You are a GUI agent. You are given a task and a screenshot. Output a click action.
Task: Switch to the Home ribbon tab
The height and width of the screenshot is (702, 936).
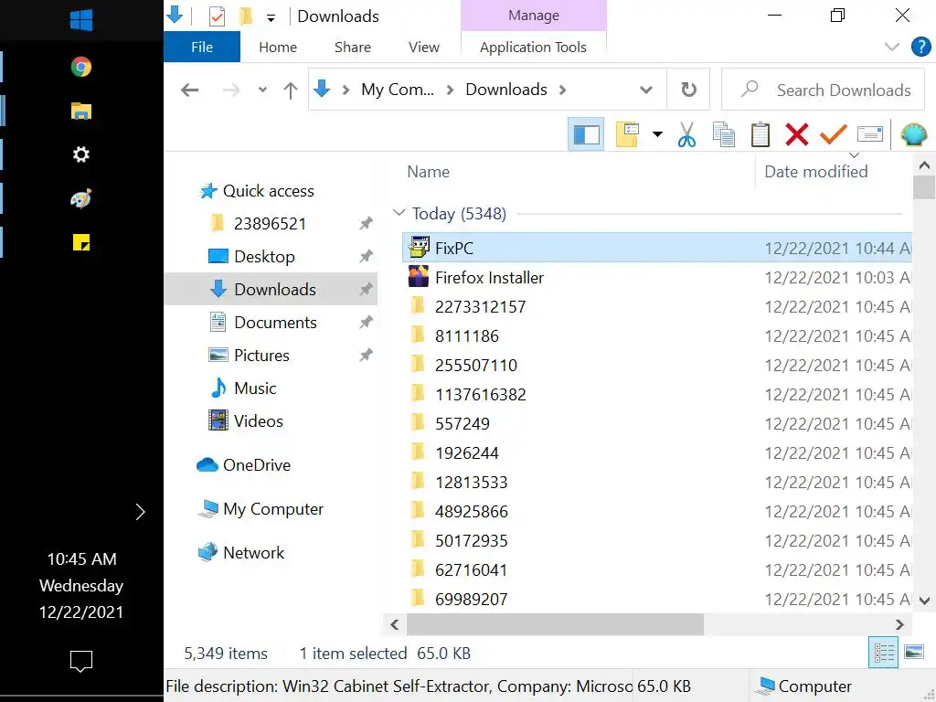click(x=278, y=48)
